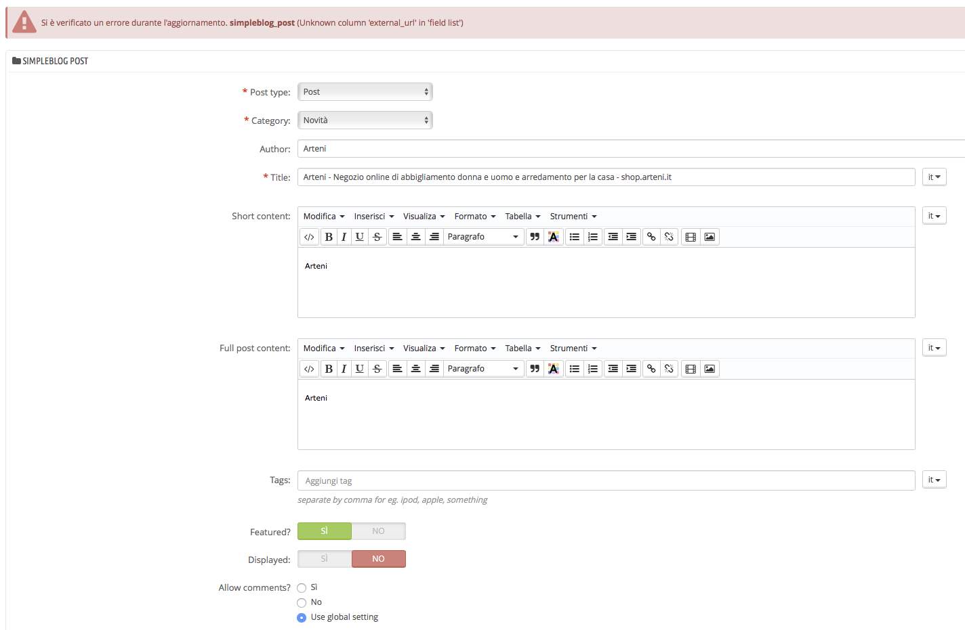This screenshot has height=630, width=965.
Task: Insert media video in Short content editor
Action: click(691, 237)
